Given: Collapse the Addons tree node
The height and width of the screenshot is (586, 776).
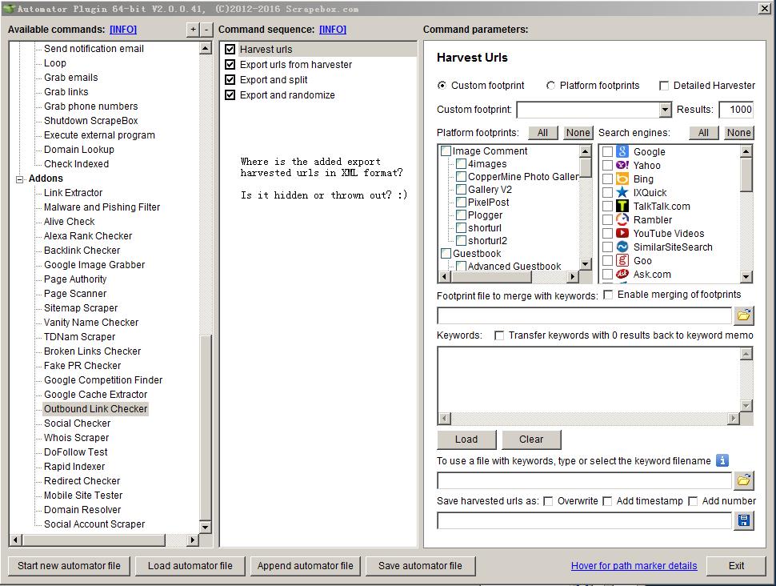Looking at the screenshot, I should click(x=19, y=179).
